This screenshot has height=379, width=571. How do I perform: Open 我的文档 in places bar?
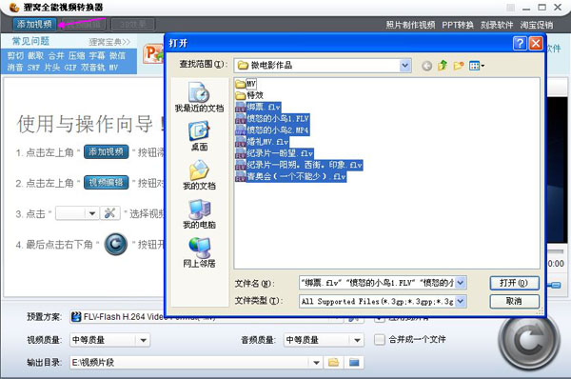199,175
